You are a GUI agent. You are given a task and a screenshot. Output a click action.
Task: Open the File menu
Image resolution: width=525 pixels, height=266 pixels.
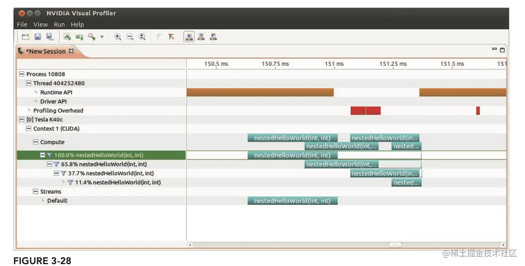pyautogui.click(x=22, y=25)
